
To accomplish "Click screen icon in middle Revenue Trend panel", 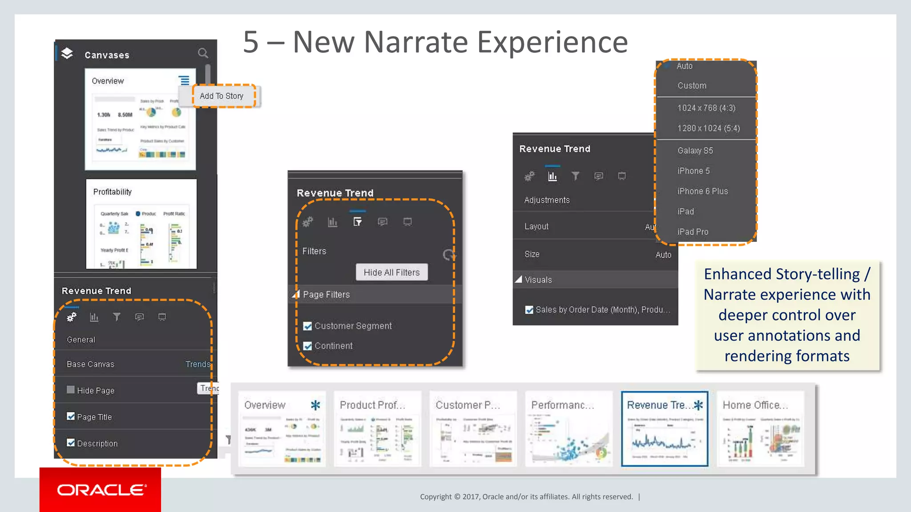I will (x=407, y=221).
